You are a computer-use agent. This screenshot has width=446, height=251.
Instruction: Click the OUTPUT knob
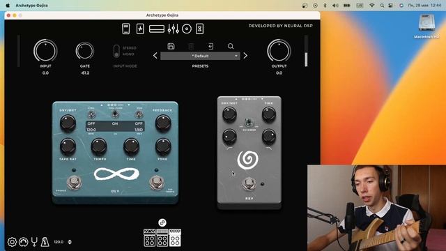[279, 51]
